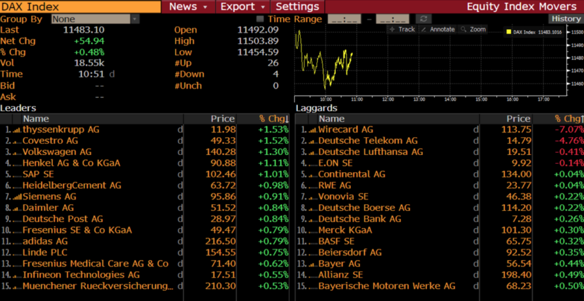Image resolution: width=584 pixels, height=301 pixels.
Task: Open the Settings tab
Action: coord(297,6)
